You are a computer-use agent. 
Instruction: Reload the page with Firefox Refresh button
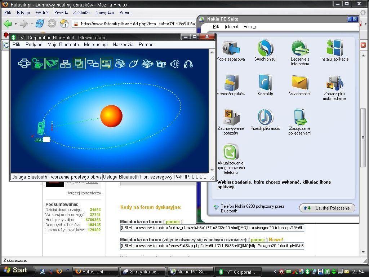(x=40, y=23)
